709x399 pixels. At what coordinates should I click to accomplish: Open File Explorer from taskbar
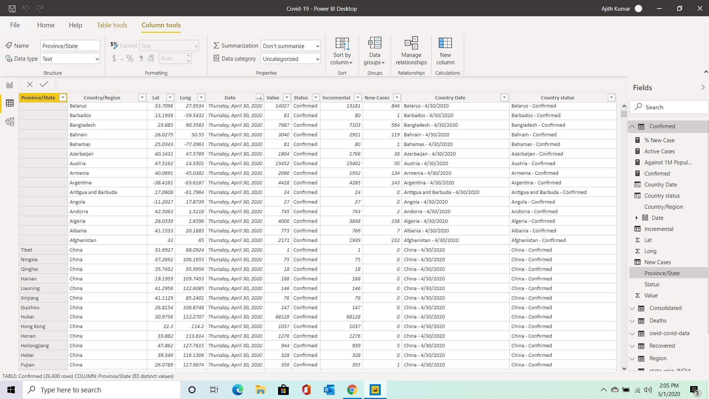coord(261,390)
